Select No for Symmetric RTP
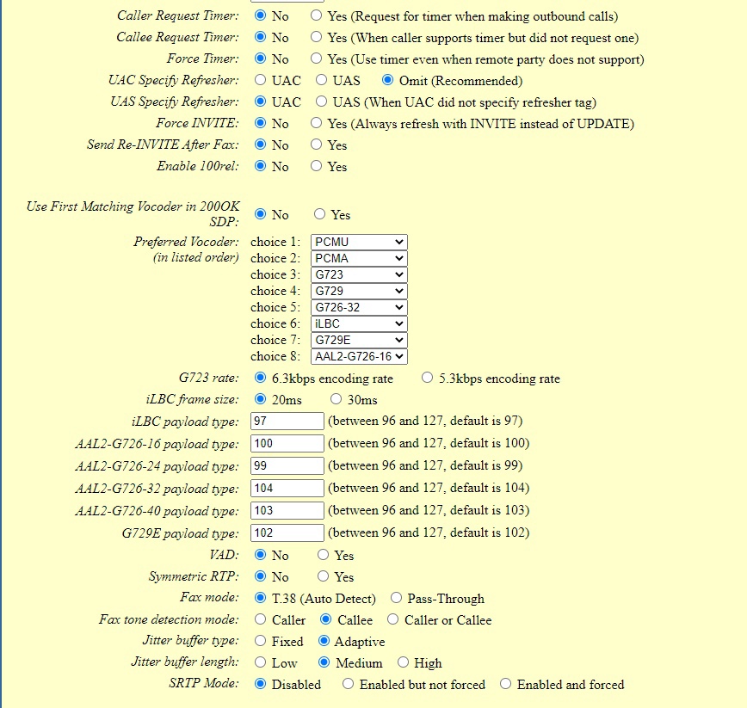Image resolution: width=747 pixels, height=708 pixels. [260, 576]
